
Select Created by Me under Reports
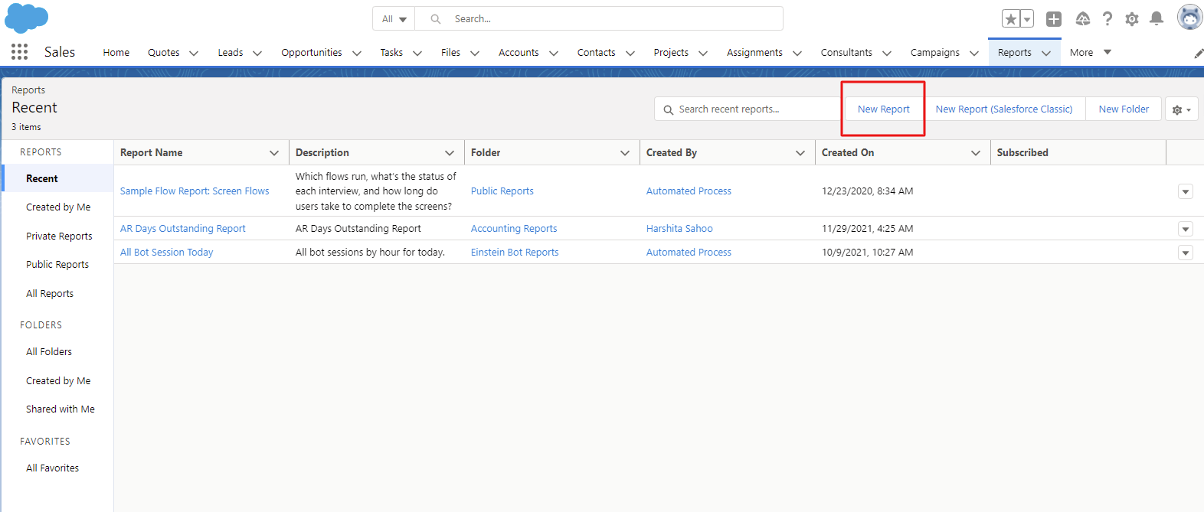(58, 207)
